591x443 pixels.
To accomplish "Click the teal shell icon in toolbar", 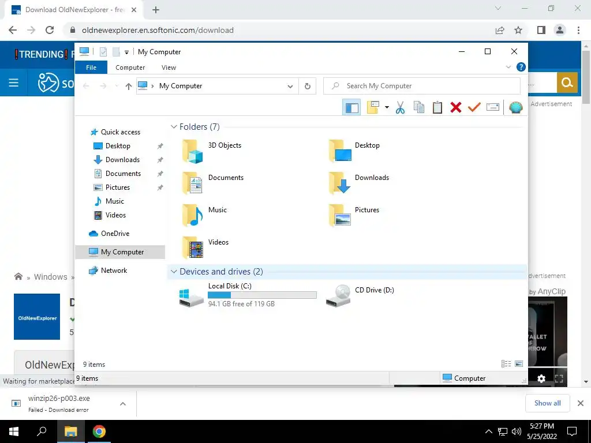I will 515,107.
